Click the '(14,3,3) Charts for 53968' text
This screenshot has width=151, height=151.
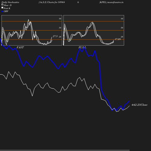pos(52,2)
